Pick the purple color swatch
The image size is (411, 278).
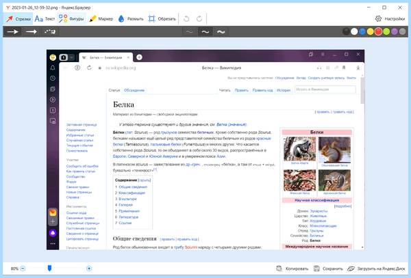click(395, 31)
